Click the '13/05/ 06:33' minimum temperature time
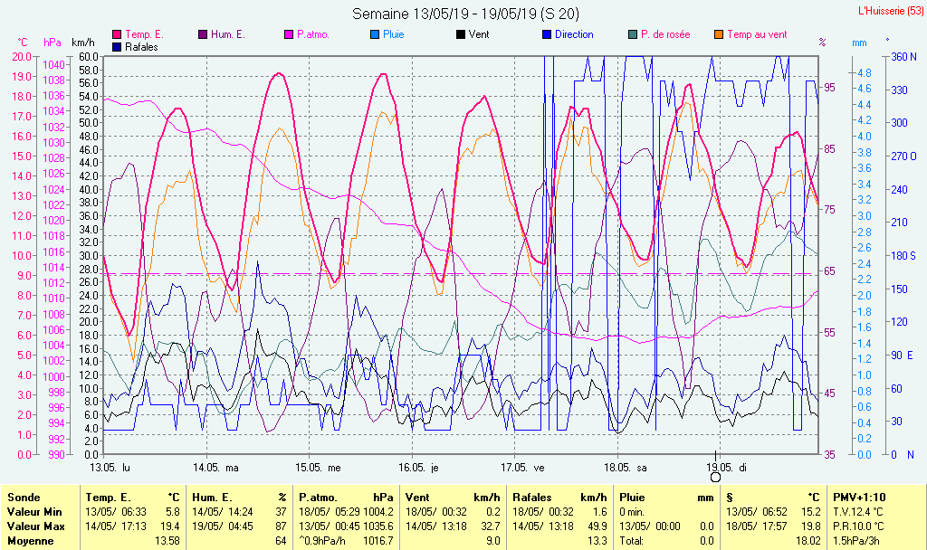 click(x=116, y=512)
